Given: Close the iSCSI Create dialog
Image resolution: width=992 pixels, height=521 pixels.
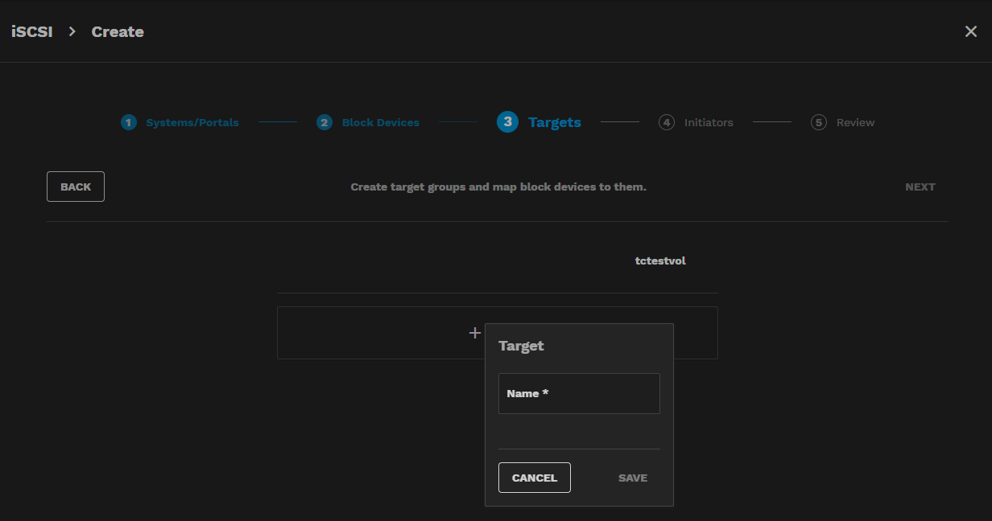Looking at the screenshot, I should (971, 31).
